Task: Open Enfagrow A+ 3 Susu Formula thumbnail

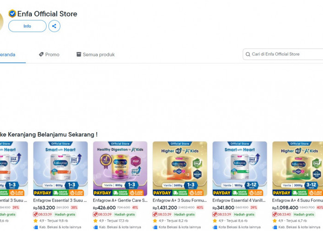Action: [x=180, y=169]
